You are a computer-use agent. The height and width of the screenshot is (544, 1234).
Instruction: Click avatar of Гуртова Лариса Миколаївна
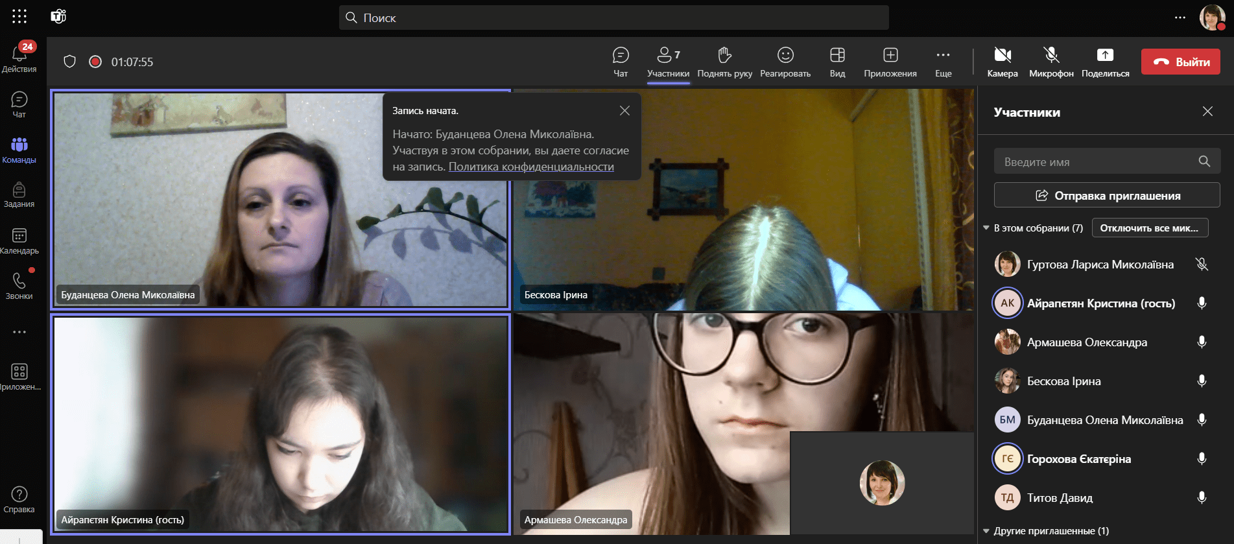[x=1008, y=265]
